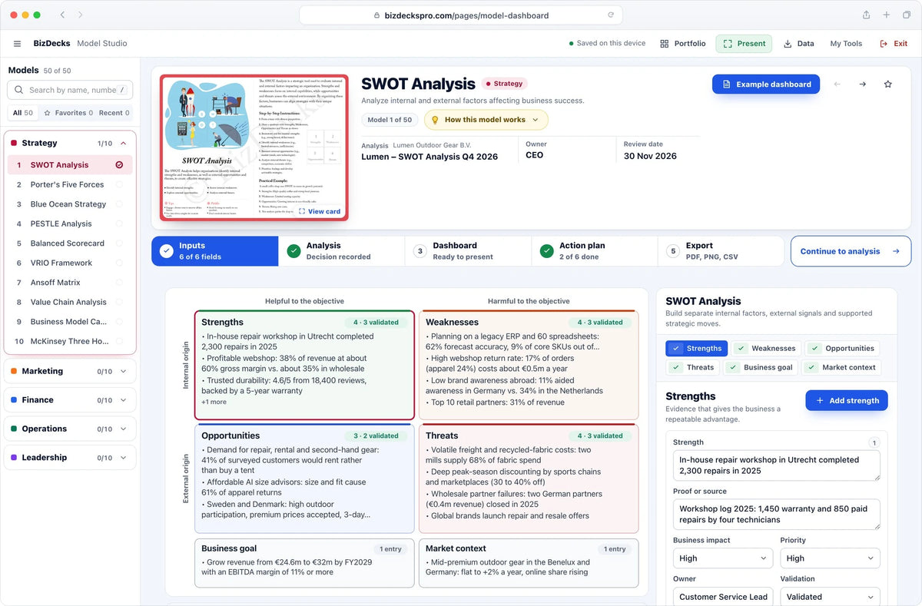Image resolution: width=922 pixels, height=606 pixels.
Task: Go to Action plan step
Action: (x=595, y=251)
